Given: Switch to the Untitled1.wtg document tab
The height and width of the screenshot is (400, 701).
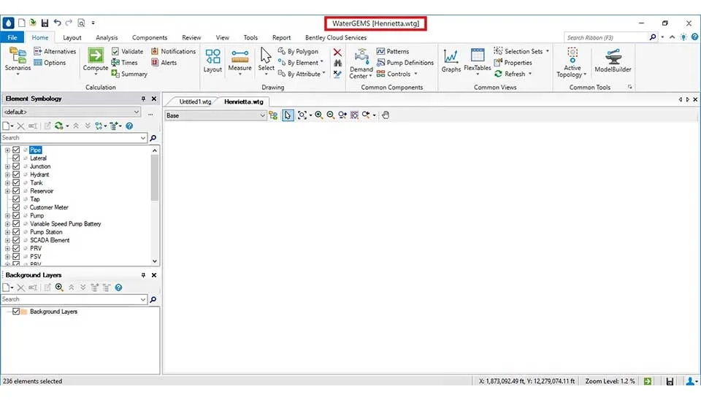Looking at the screenshot, I should [195, 102].
